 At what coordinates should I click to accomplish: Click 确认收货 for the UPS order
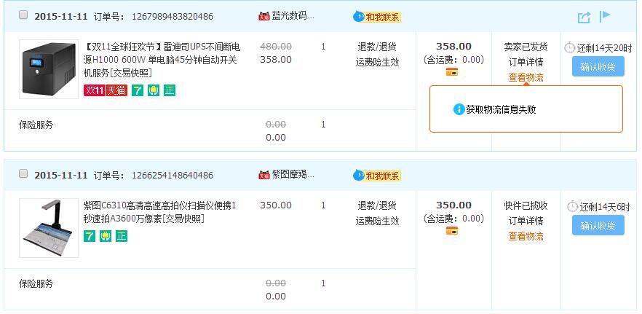coord(598,66)
